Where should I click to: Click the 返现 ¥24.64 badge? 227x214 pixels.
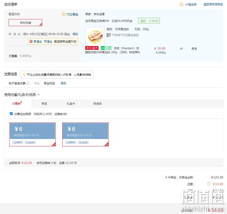click(149, 21)
